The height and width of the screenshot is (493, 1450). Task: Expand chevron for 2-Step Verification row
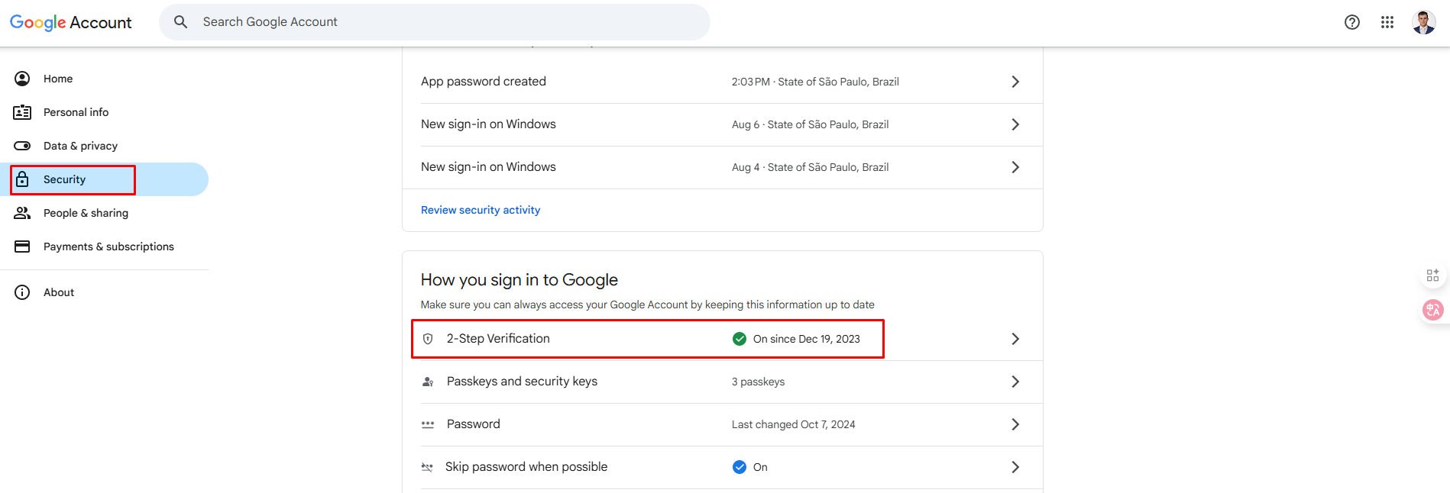click(x=1015, y=339)
